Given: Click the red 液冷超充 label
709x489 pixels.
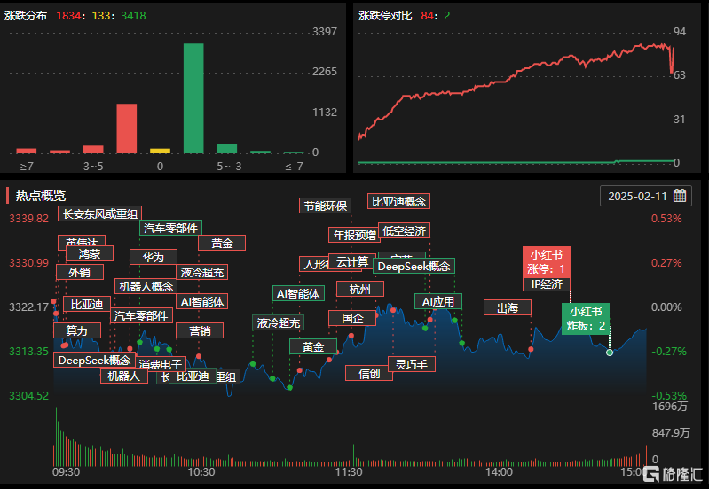Looking at the screenshot, I should tap(202, 272).
